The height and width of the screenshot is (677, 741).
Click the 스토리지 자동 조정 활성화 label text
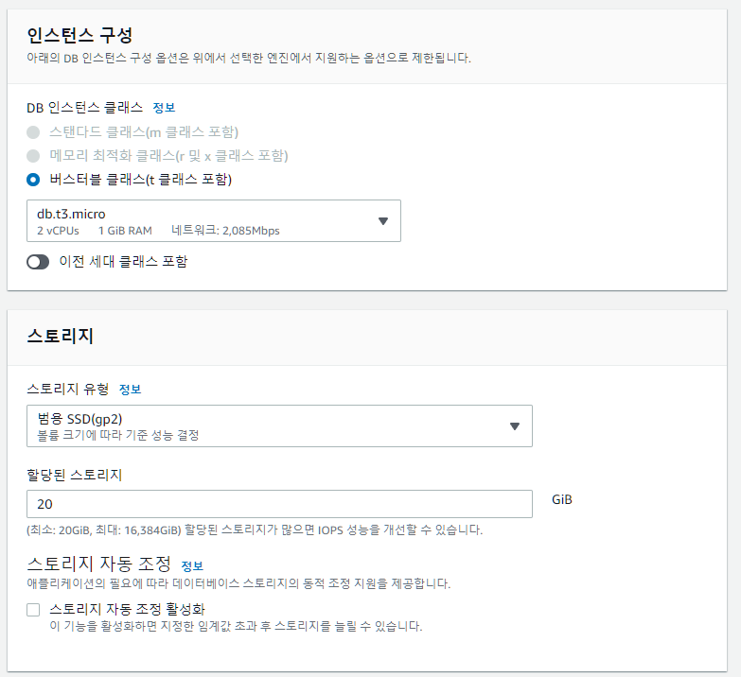coord(127,609)
